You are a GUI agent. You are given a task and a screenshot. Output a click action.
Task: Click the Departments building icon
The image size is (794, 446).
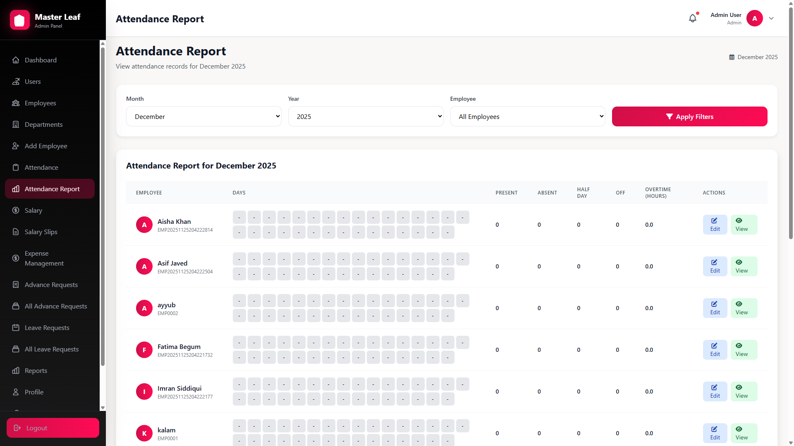pyautogui.click(x=16, y=124)
